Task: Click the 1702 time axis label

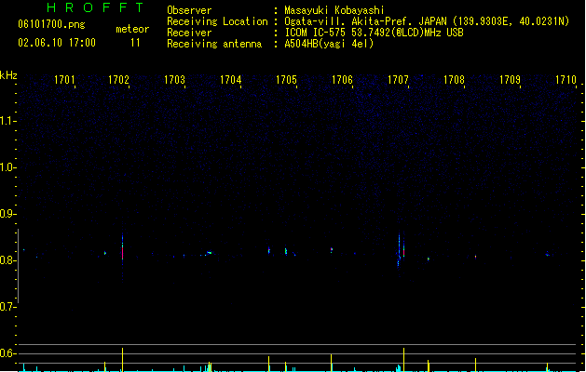Action: pyautogui.click(x=119, y=80)
